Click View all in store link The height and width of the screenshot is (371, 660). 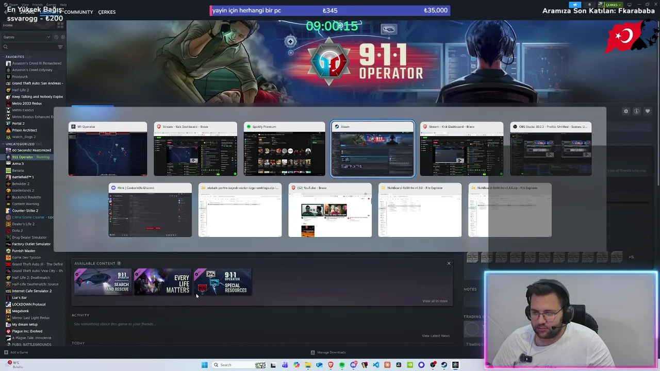[x=435, y=301]
